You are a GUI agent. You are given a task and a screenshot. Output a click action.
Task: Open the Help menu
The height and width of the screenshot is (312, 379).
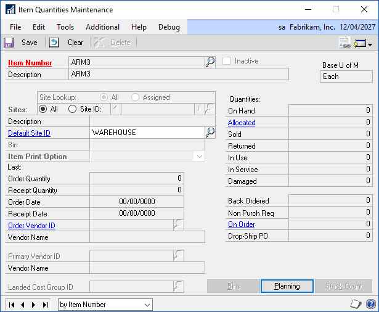pyautogui.click(x=139, y=27)
